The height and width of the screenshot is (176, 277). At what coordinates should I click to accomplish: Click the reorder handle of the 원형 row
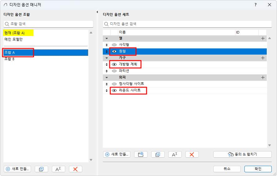pos(107,51)
